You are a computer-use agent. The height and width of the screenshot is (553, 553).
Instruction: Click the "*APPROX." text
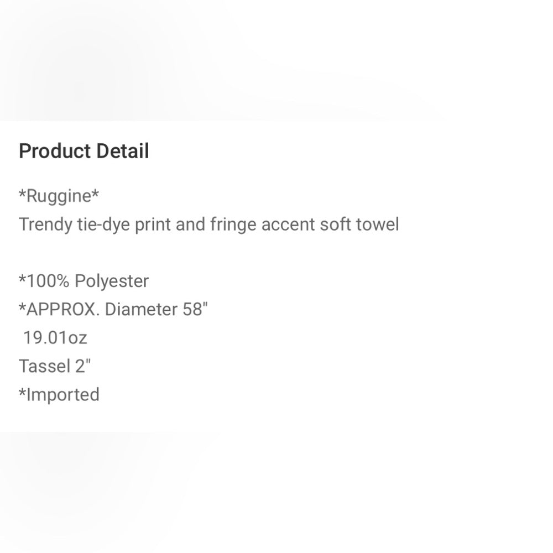pyautogui.click(x=59, y=310)
